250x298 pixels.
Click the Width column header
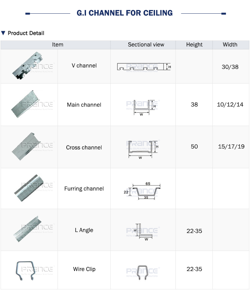point(230,44)
